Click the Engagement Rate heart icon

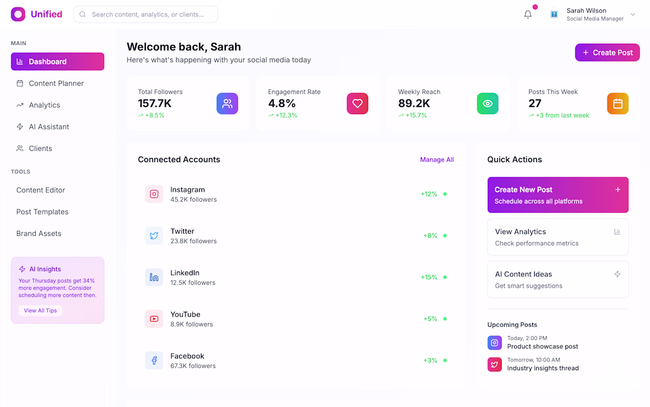coord(357,104)
